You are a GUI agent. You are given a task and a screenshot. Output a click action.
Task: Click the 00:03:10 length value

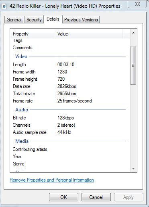point(66,65)
